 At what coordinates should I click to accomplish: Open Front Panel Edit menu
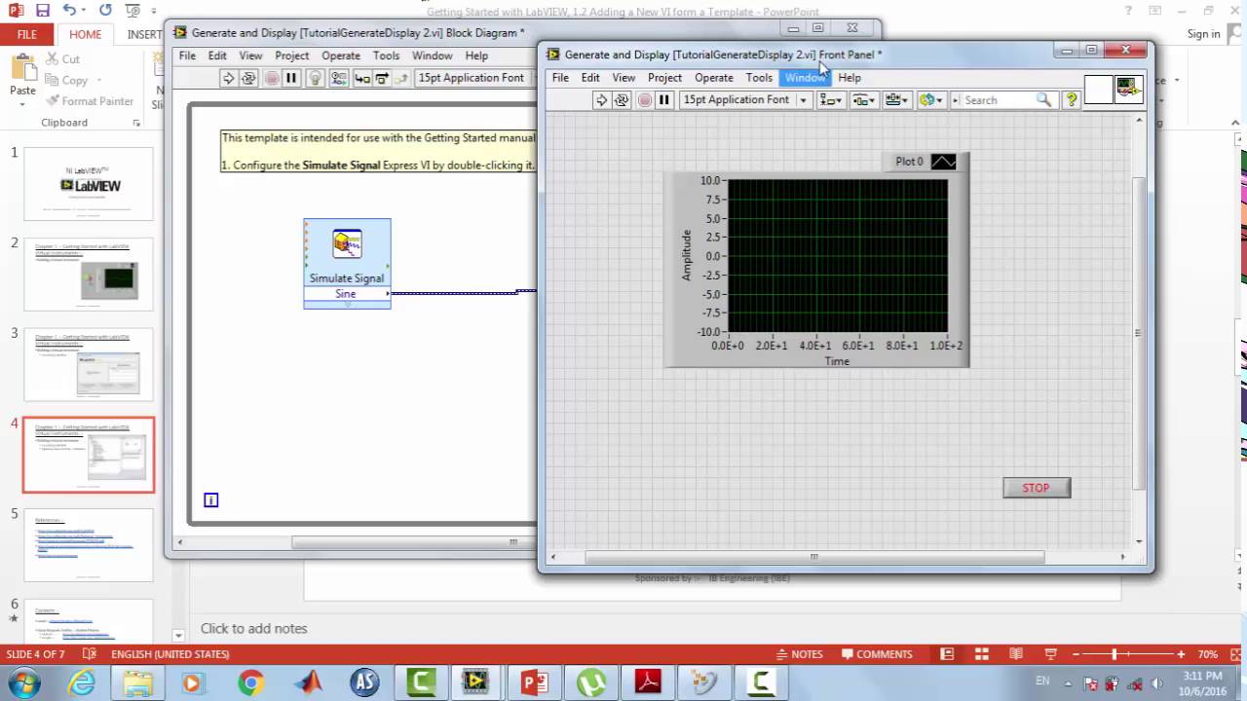tap(590, 77)
